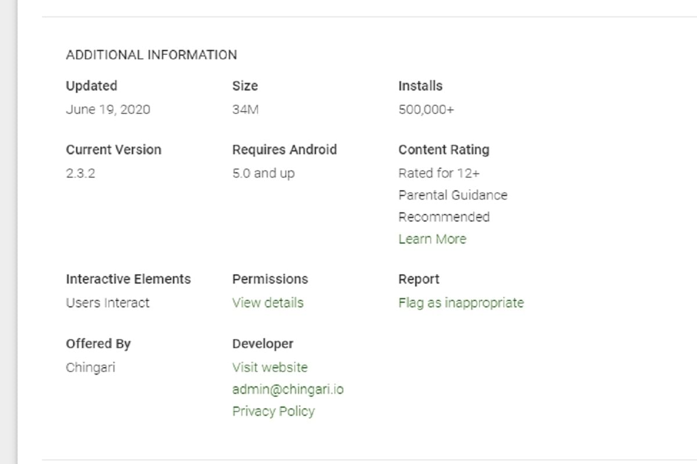Open the Privacy Policy link

pos(273,411)
